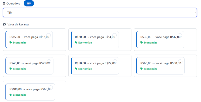This screenshot has height=102, width=201.
Task: Select the R$30,00 recharge radio button
Action: click(180, 36)
